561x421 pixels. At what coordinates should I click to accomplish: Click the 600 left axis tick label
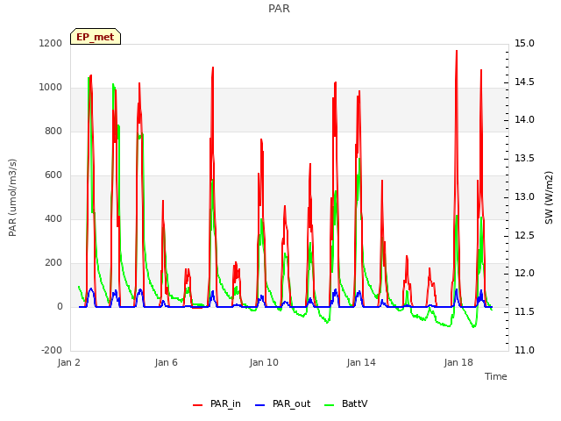(x=53, y=175)
